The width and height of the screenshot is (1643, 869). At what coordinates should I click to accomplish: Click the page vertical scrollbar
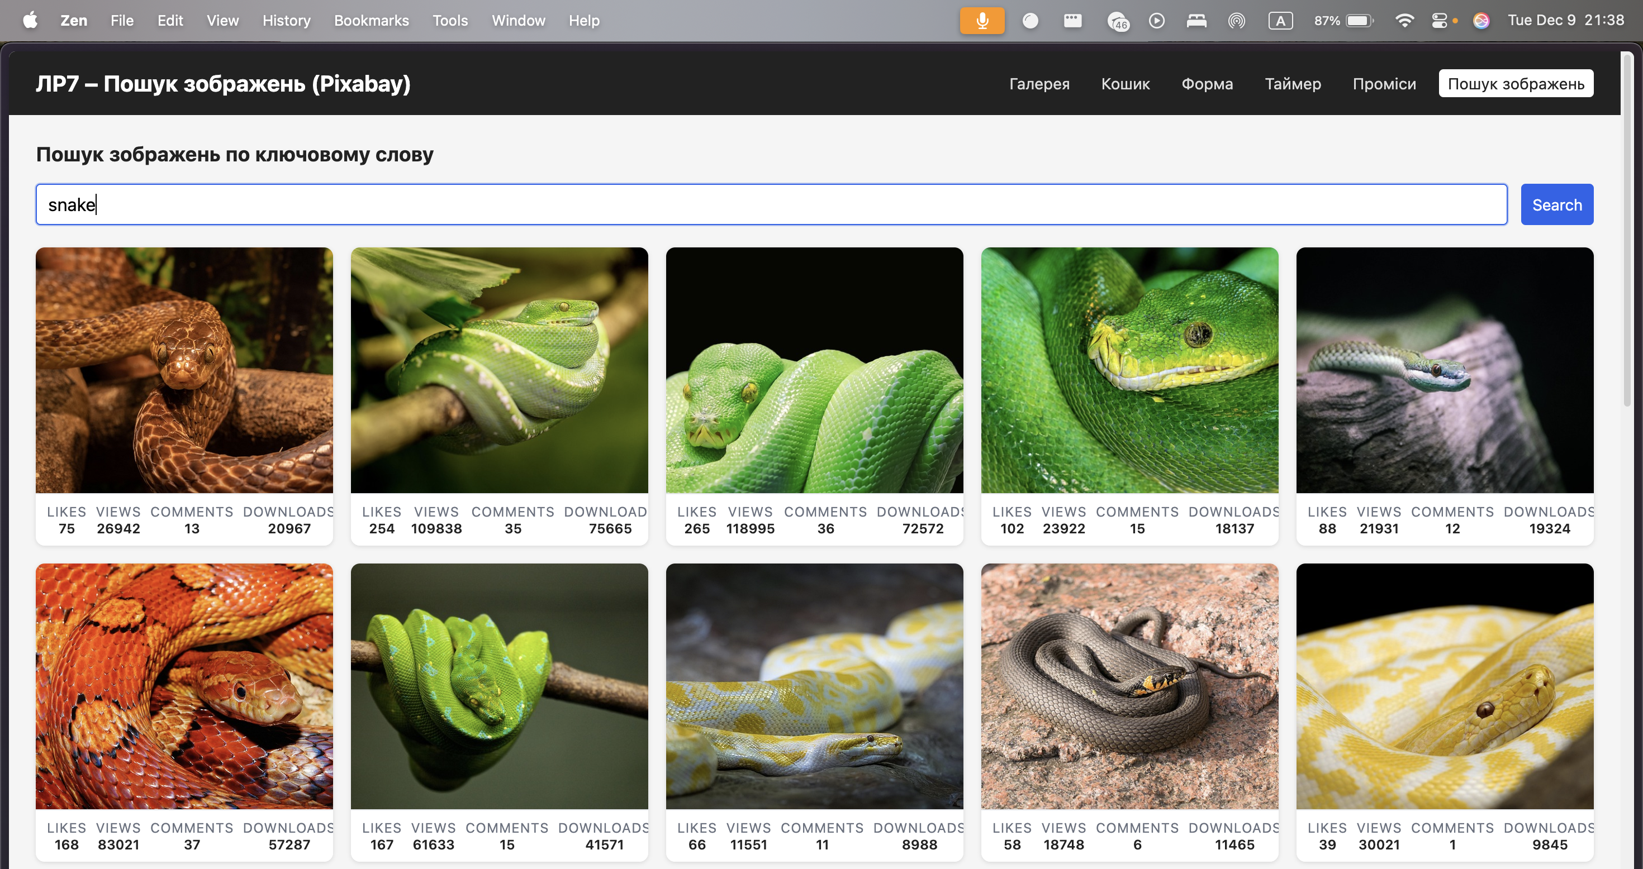pyautogui.click(x=1627, y=230)
